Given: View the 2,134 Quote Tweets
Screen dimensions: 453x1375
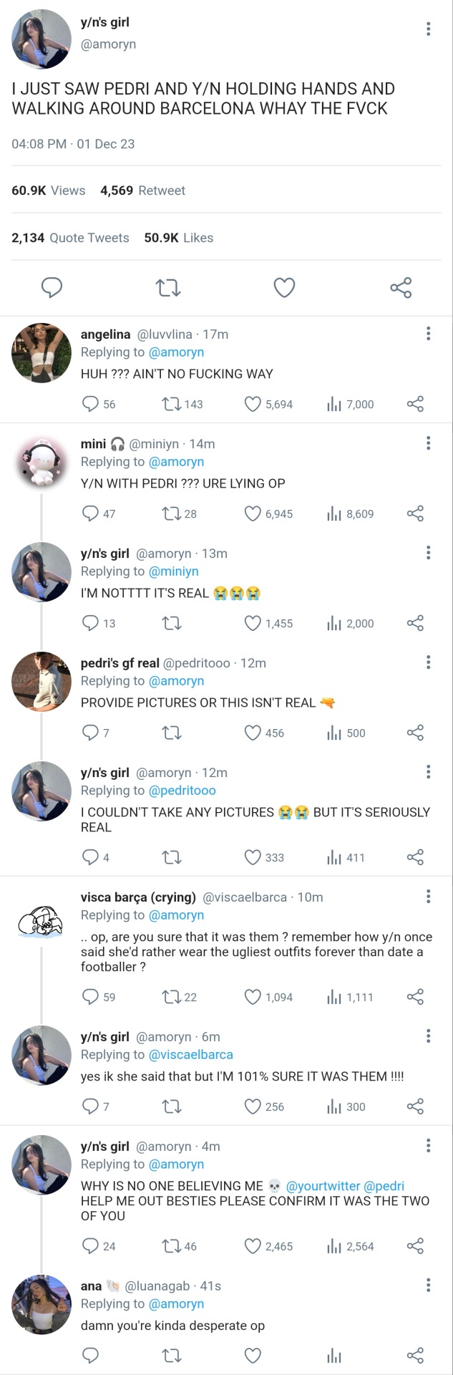Looking at the screenshot, I should click(70, 238).
